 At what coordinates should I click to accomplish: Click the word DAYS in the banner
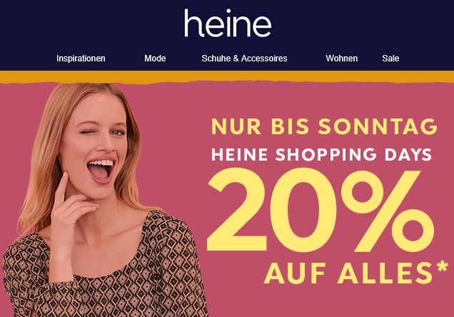coord(408,155)
